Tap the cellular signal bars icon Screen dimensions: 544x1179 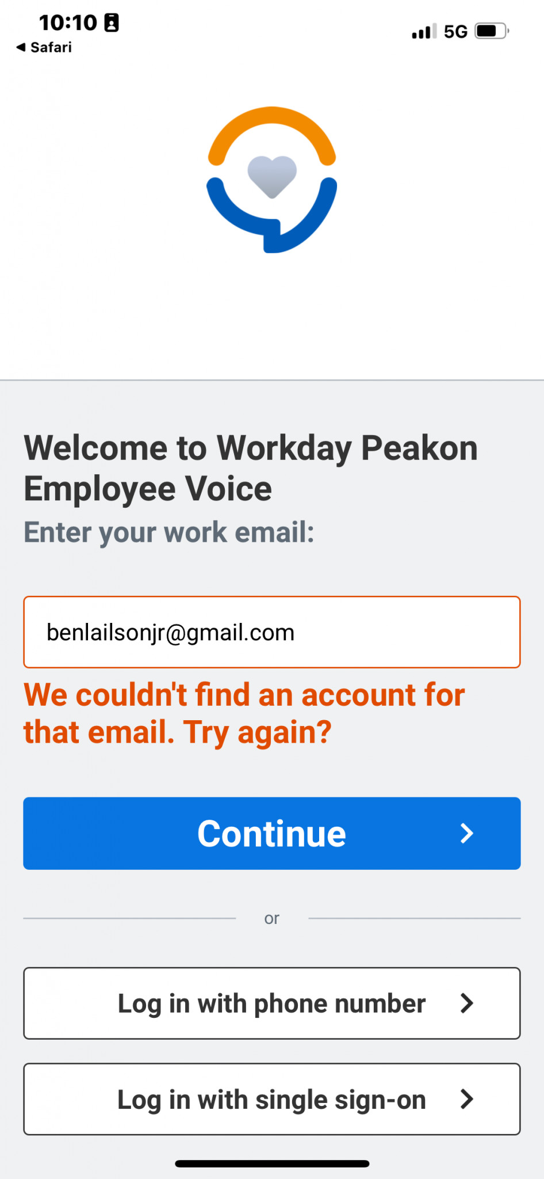point(424,31)
